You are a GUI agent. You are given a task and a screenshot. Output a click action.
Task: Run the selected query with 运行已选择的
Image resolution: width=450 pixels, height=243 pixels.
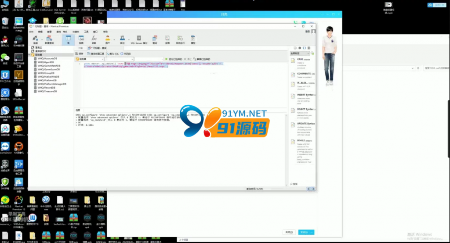pos(174,59)
